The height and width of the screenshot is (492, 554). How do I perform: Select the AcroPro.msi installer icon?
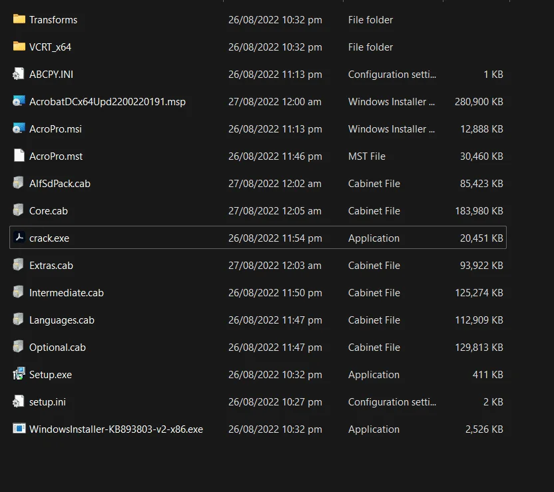pyautogui.click(x=19, y=128)
